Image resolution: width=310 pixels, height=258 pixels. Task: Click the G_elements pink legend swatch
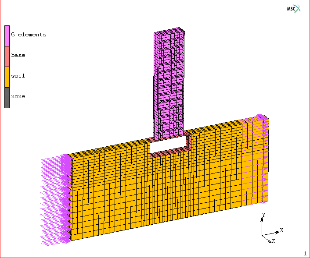(x=7, y=36)
